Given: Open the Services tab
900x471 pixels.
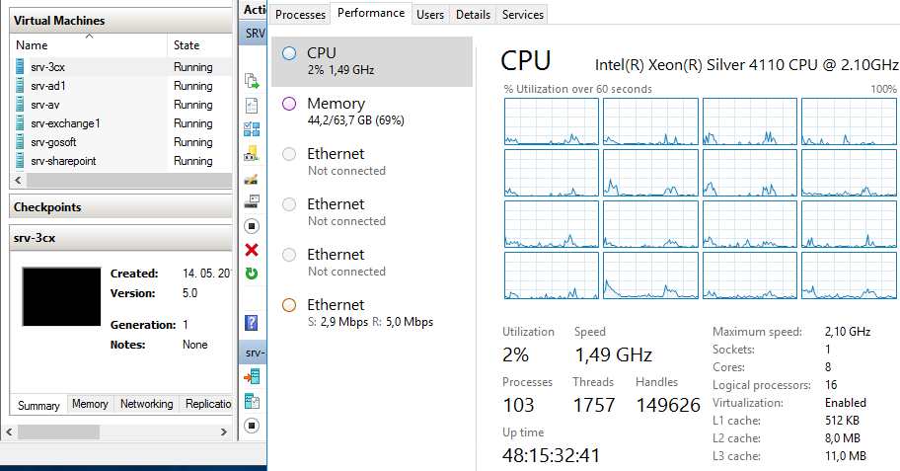Looking at the screenshot, I should point(522,15).
